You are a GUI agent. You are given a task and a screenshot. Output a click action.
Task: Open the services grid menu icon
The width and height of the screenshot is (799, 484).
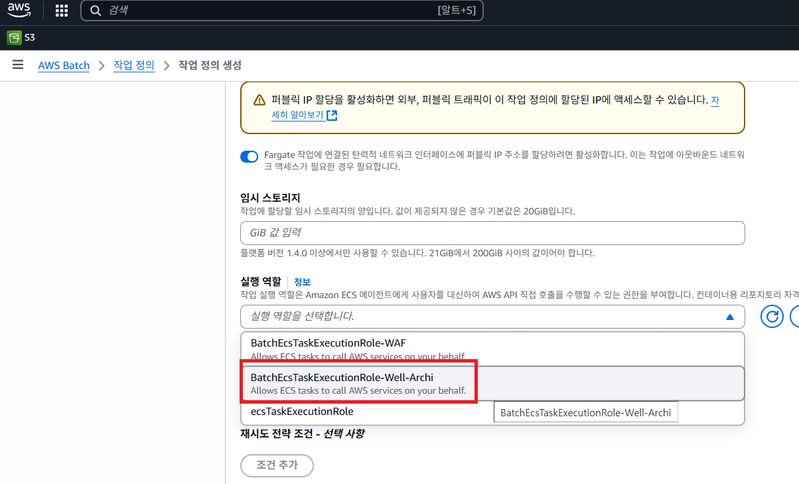[x=62, y=10]
